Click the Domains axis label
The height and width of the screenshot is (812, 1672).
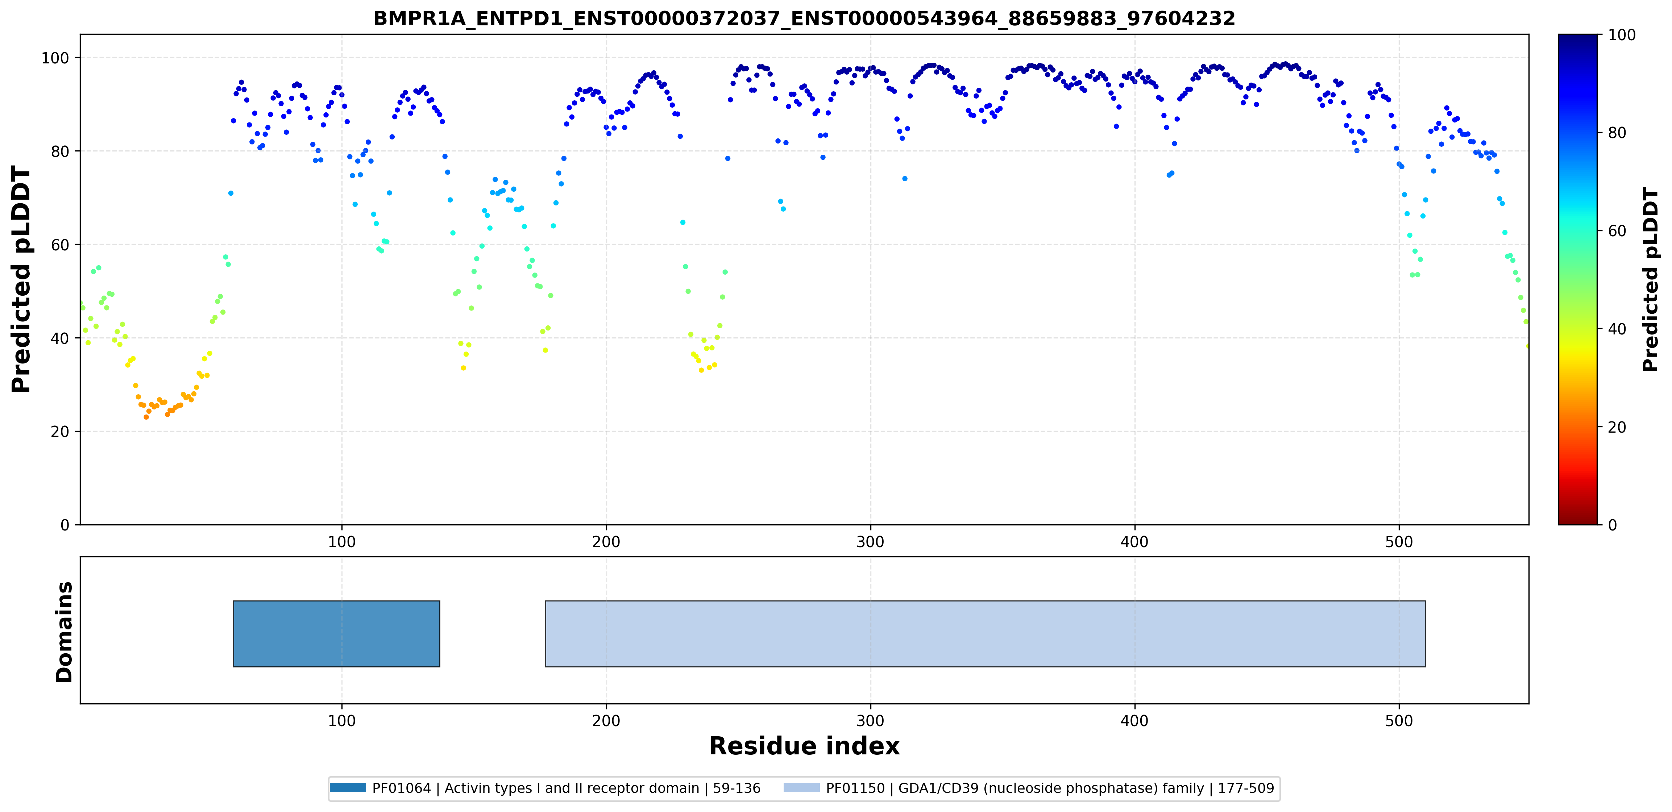point(63,632)
